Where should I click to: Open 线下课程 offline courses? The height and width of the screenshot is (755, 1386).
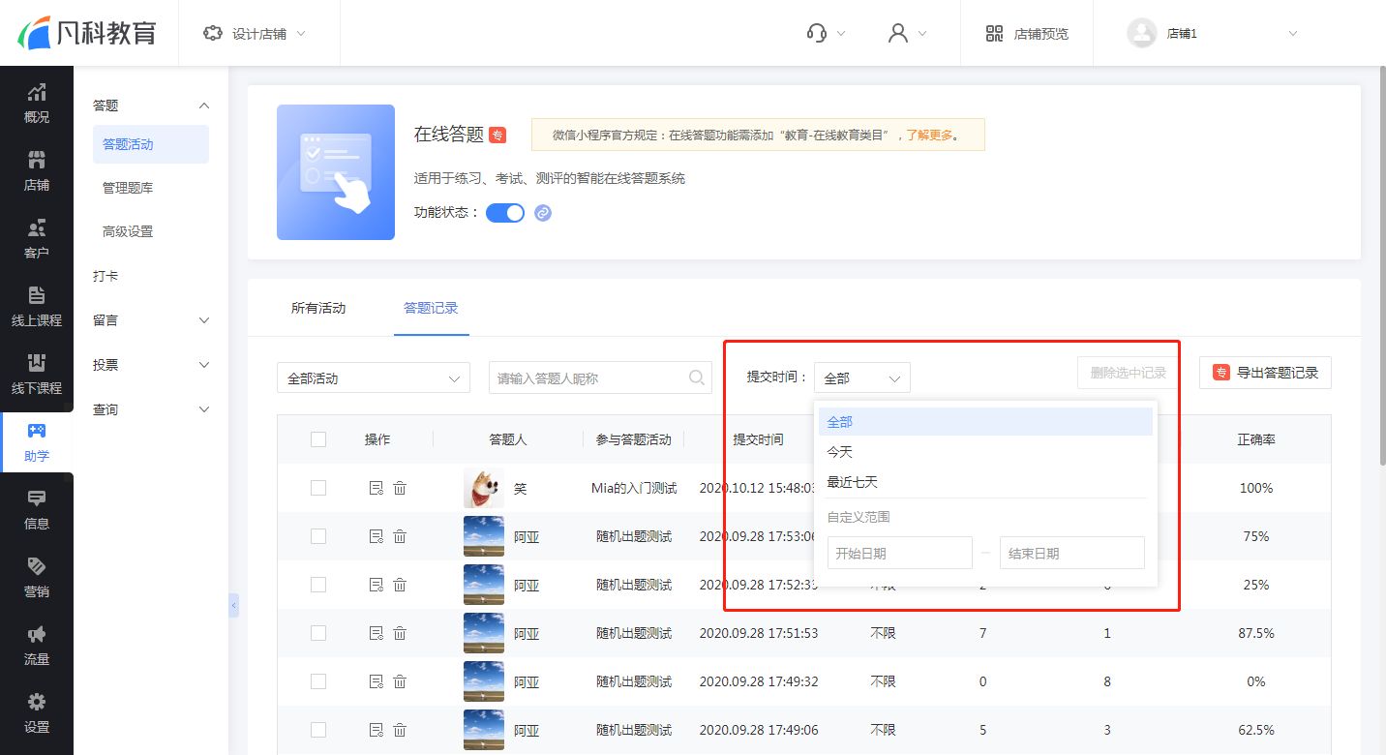pyautogui.click(x=37, y=375)
